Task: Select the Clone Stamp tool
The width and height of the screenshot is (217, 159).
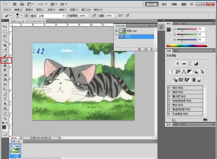Action: (x=5, y=65)
